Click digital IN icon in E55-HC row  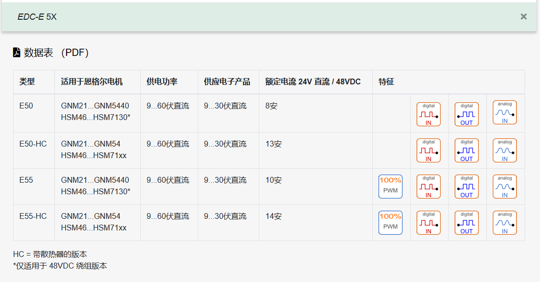click(x=429, y=223)
